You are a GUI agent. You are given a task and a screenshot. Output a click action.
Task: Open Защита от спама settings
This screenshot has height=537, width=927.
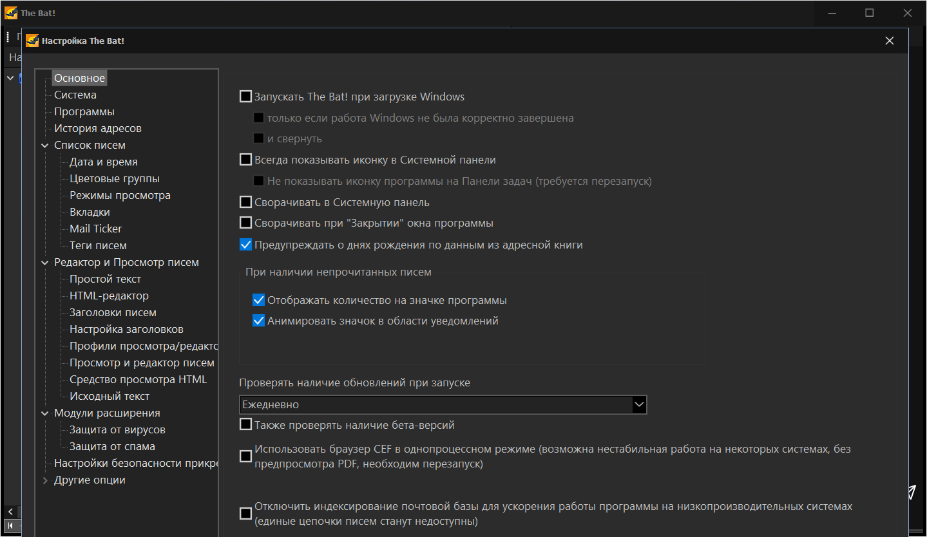click(x=112, y=446)
